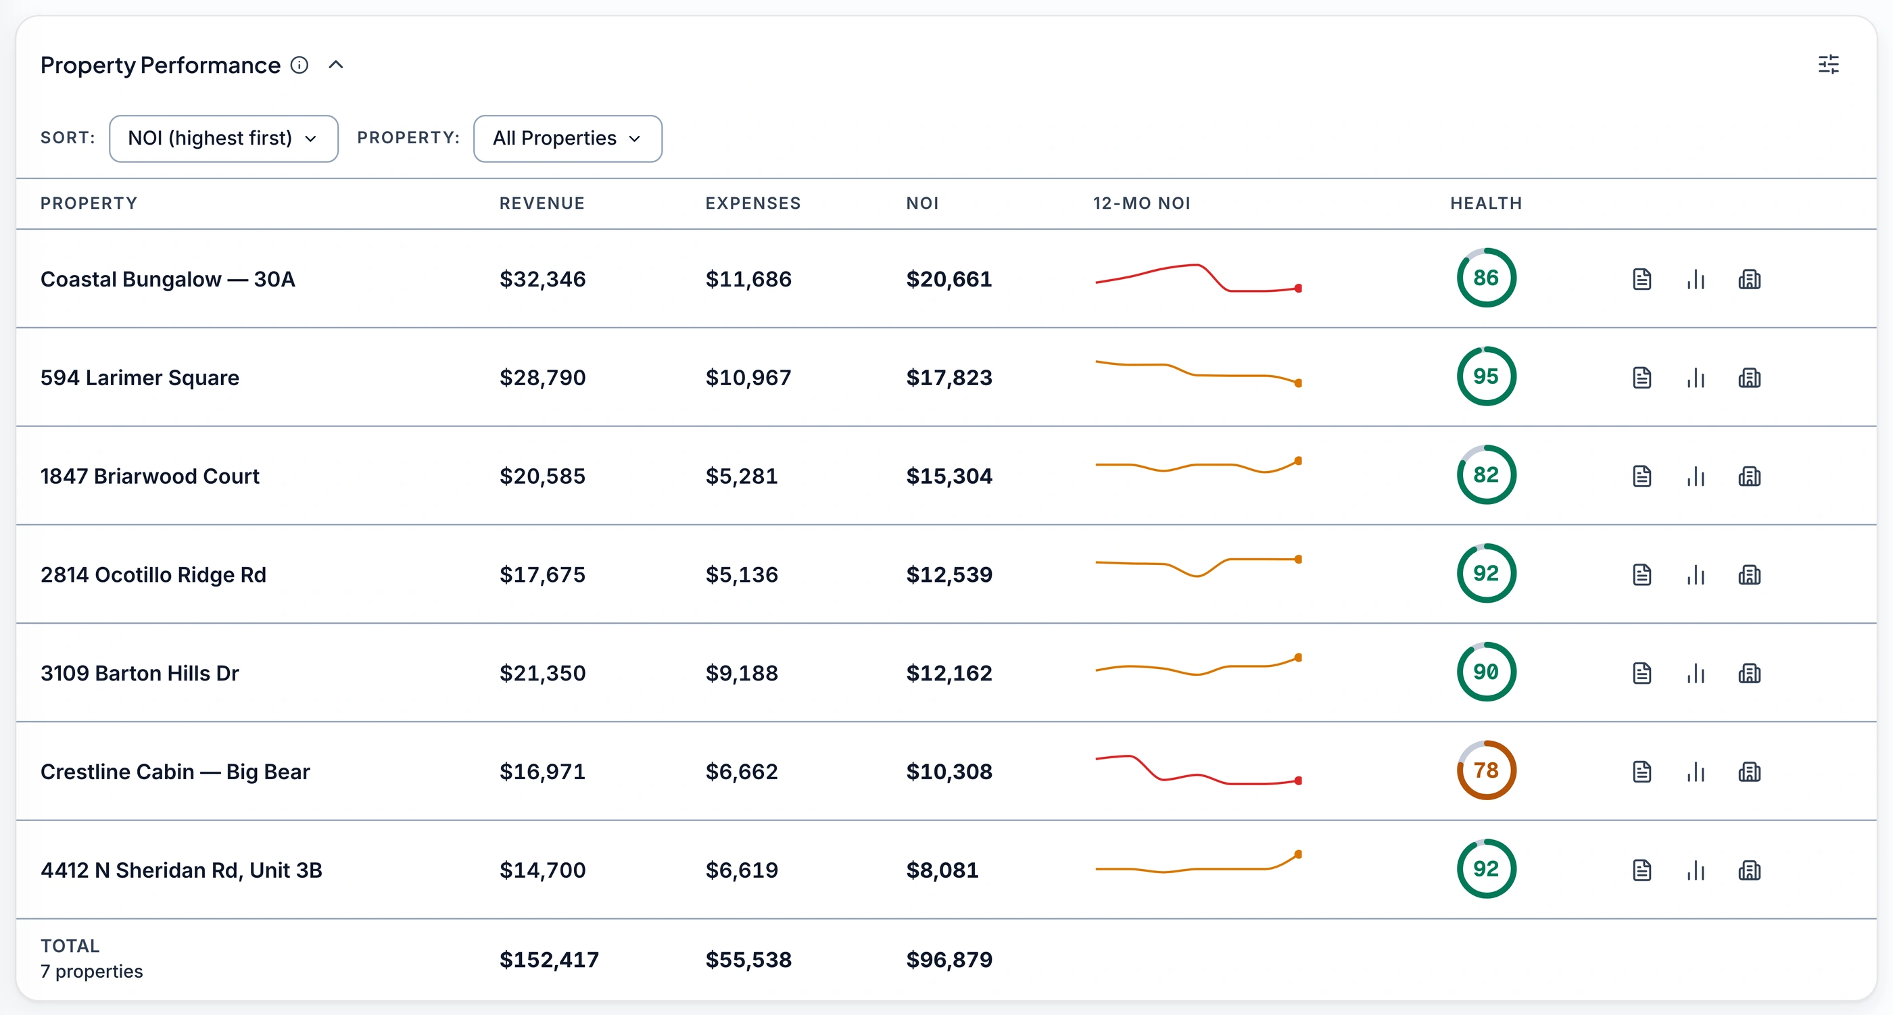Open bar chart icon for 4412 N Sheridan Rd
Viewport: 1893px width, 1015px height.
pyautogui.click(x=1696, y=870)
